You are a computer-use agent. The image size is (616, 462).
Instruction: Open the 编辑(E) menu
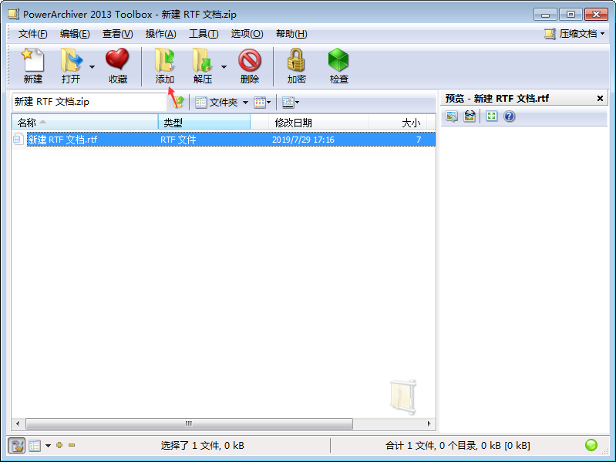tap(75, 34)
